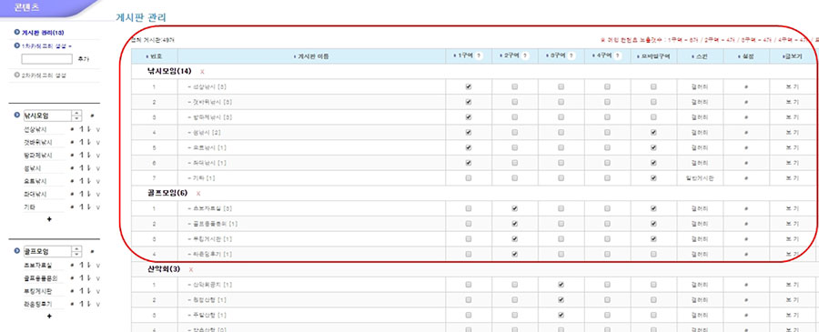
Task: Click 보기 link for 골프모임 row 2
Action: tap(792, 224)
